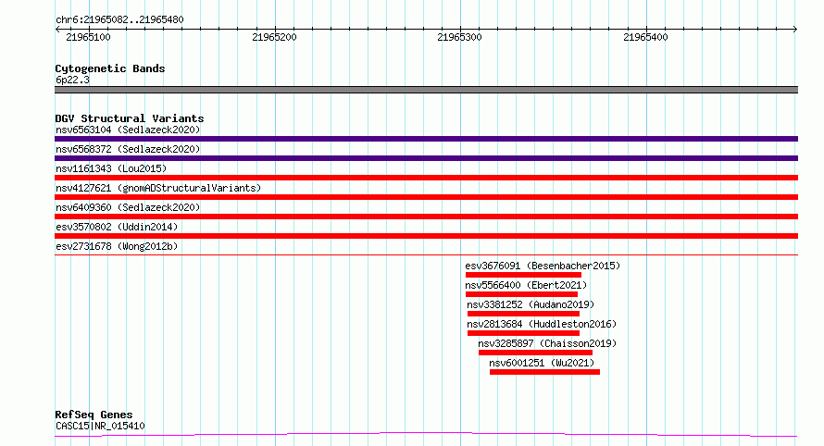Image resolution: width=824 pixels, height=446 pixels.
Task: Open variant esv3676091 (Besenbacher2015) label
Action: tap(543, 266)
